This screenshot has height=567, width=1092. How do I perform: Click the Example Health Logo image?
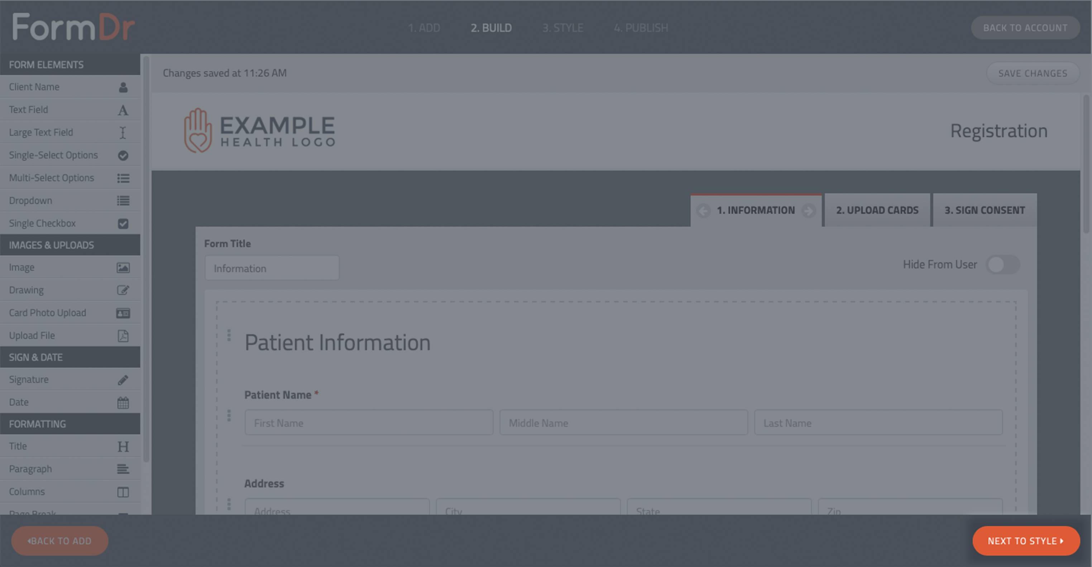(x=259, y=130)
